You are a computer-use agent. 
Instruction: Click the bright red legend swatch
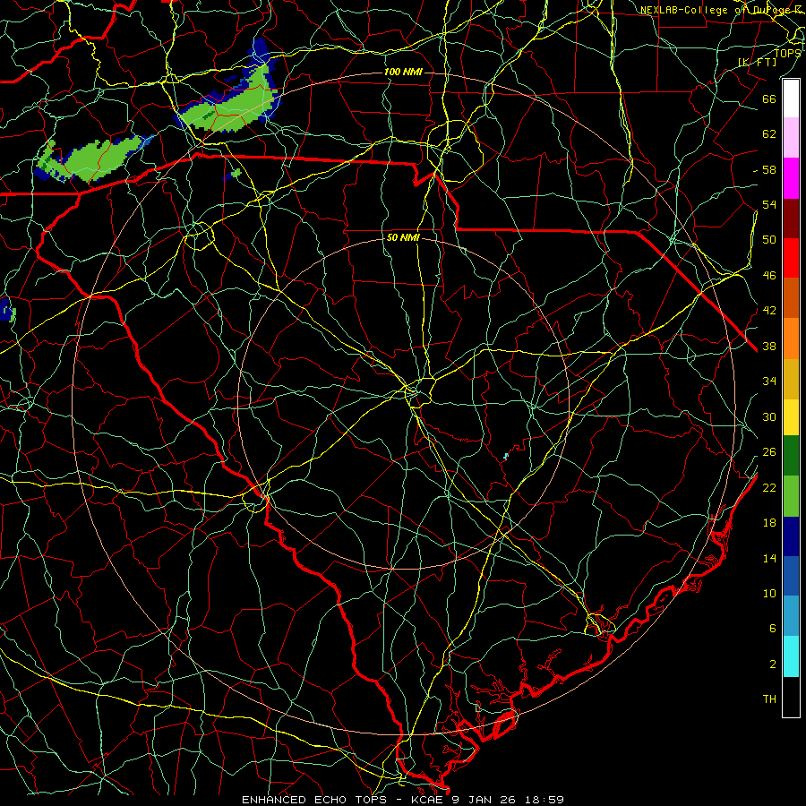pos(791,258)
